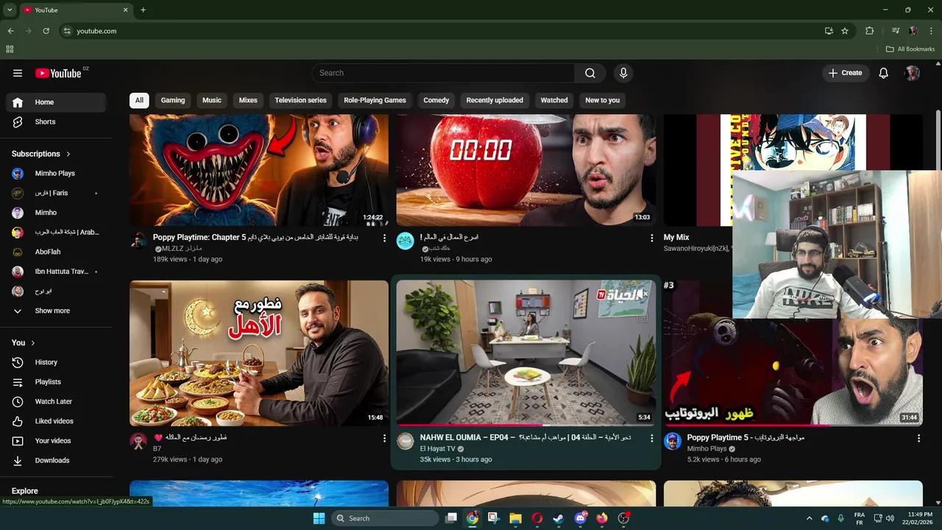Image resolution: width=942 pixels, height=530 pixels.
Task: Click the YouTube search field
Action: point(443,73)
